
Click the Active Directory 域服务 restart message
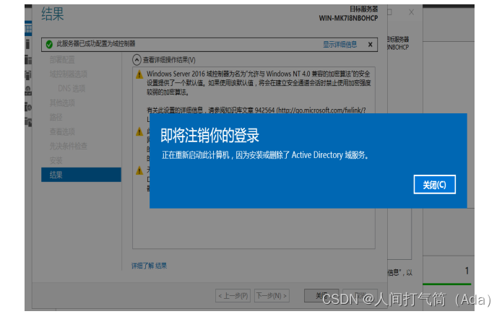click(x=265, y=155)
